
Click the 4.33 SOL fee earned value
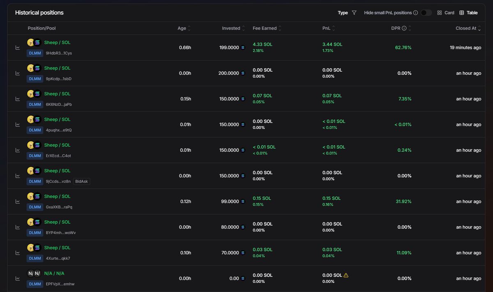point(263,44)
